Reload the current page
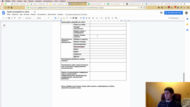 pyautogui.click(x=8, y=7)
